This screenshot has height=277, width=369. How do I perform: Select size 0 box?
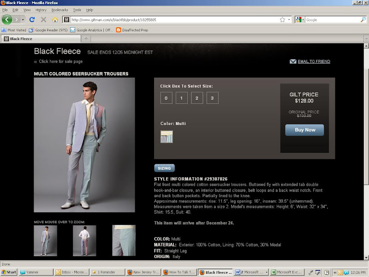166,98
